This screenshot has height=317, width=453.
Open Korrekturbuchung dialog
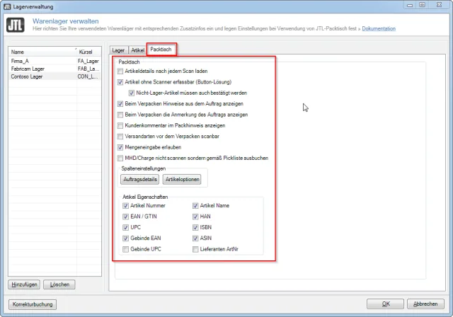(33, 304)
